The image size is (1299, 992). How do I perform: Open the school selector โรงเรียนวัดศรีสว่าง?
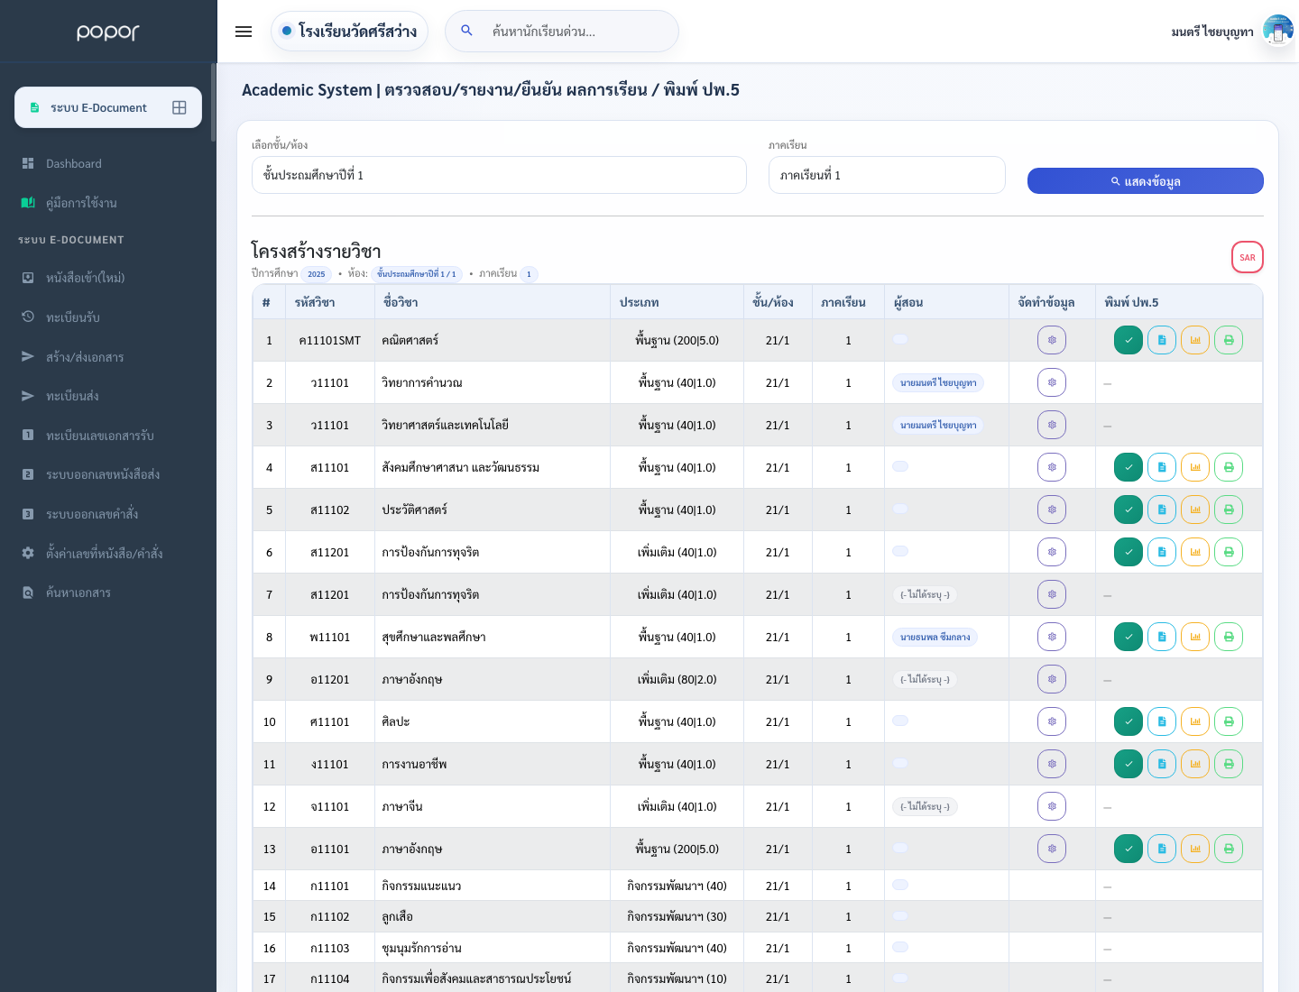pyautogui.click(x=349, y=32)
